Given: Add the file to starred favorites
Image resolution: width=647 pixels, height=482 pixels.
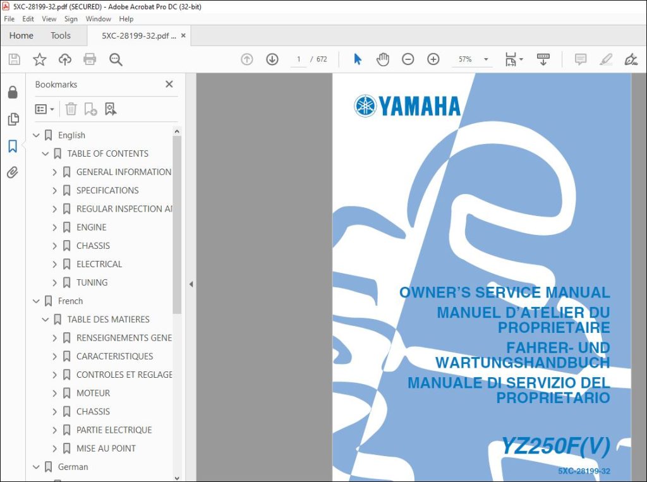Looking at the screenshot, I should pyautogui.click(x=40, y=59).
